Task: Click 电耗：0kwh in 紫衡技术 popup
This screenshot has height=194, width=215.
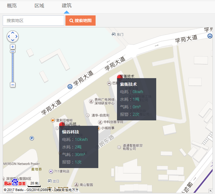Action: pos(131,92)
